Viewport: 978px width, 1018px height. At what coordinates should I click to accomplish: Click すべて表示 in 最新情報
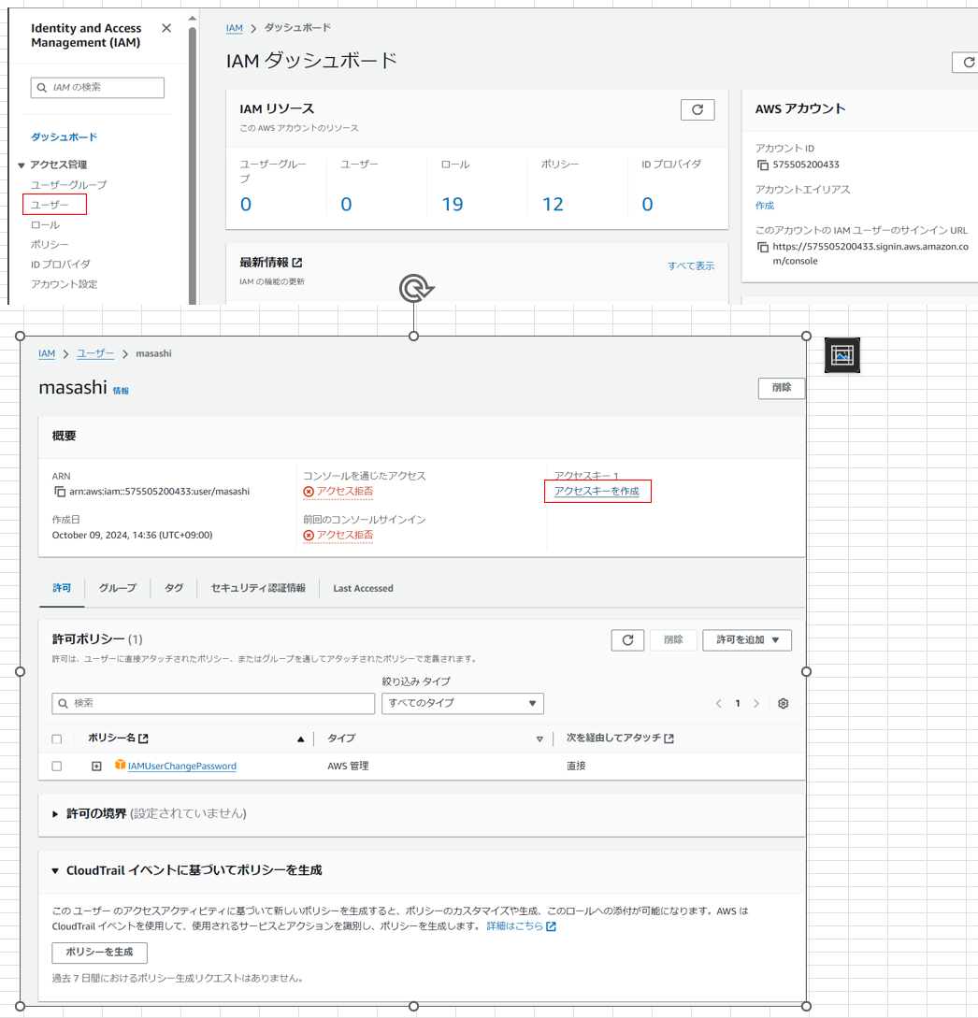pyautogui.click(x=691, y=265)
